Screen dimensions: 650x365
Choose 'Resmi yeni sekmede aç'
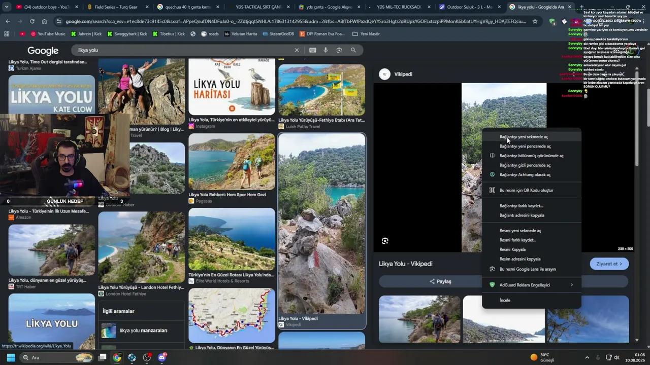pos(532,231)
